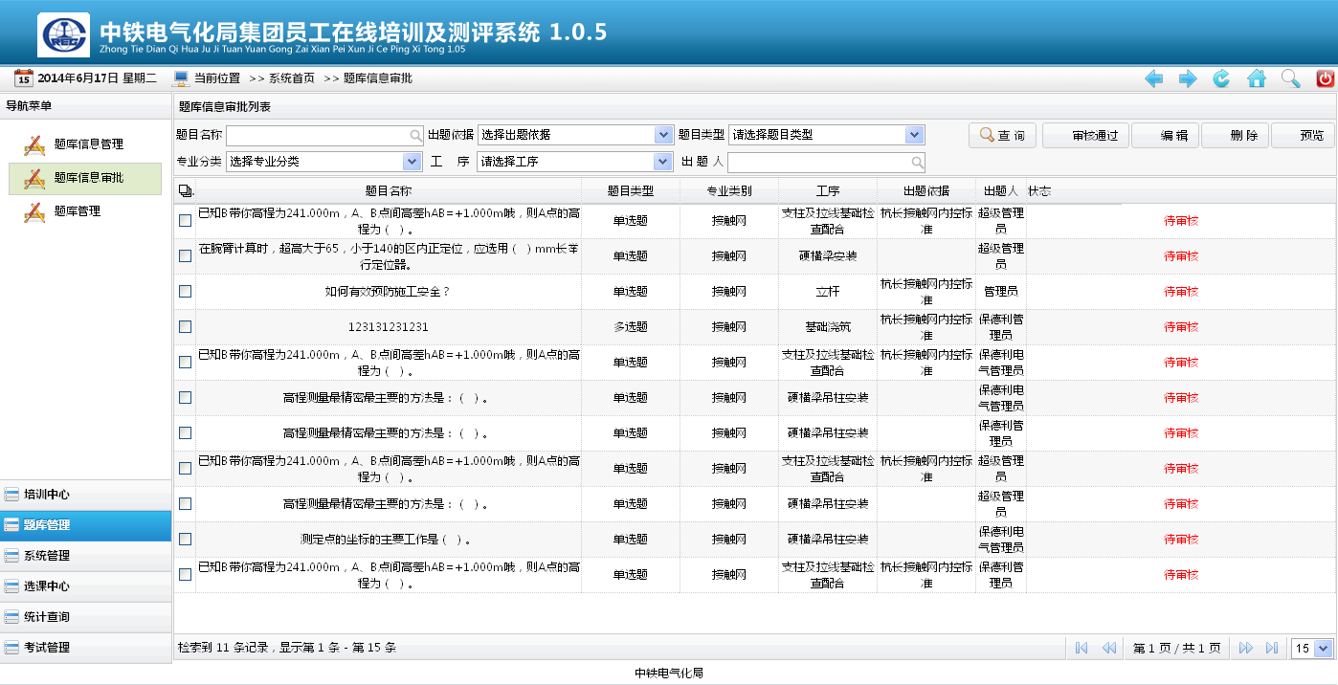Click the search icon inside 题目名称 field
This screenshot has width=1338, height=685.
[415, 136]
